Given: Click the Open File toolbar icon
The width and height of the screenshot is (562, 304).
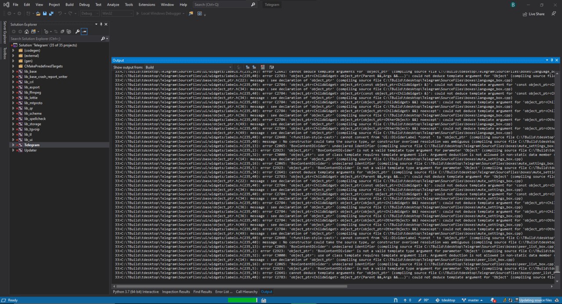Looking at the screenshot, I should [38, 14].
